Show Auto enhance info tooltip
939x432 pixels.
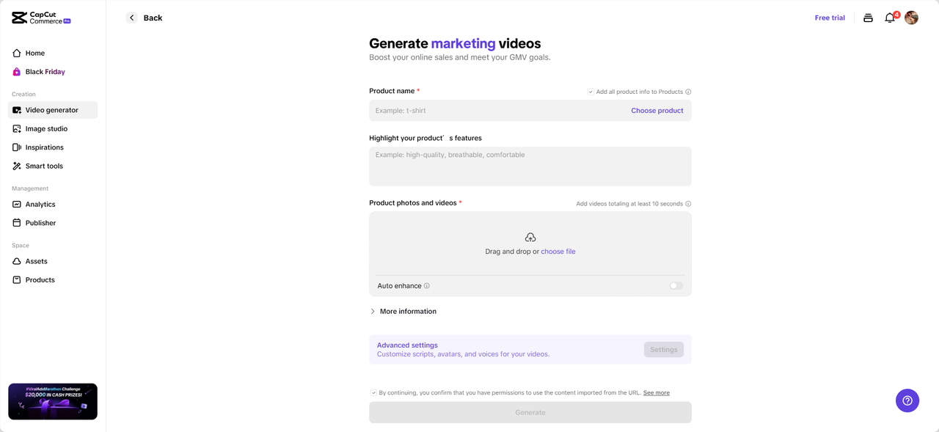tap(427, 286)
